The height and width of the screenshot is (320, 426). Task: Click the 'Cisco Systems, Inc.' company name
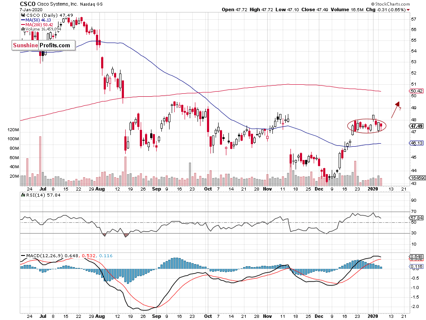click(57, 4)
